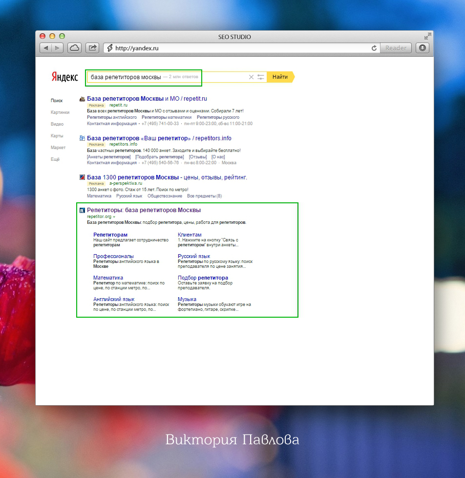465x478 pixels.
Task: Click the a-perspektiva.ru favicon
Action: [x=82, y=177]
